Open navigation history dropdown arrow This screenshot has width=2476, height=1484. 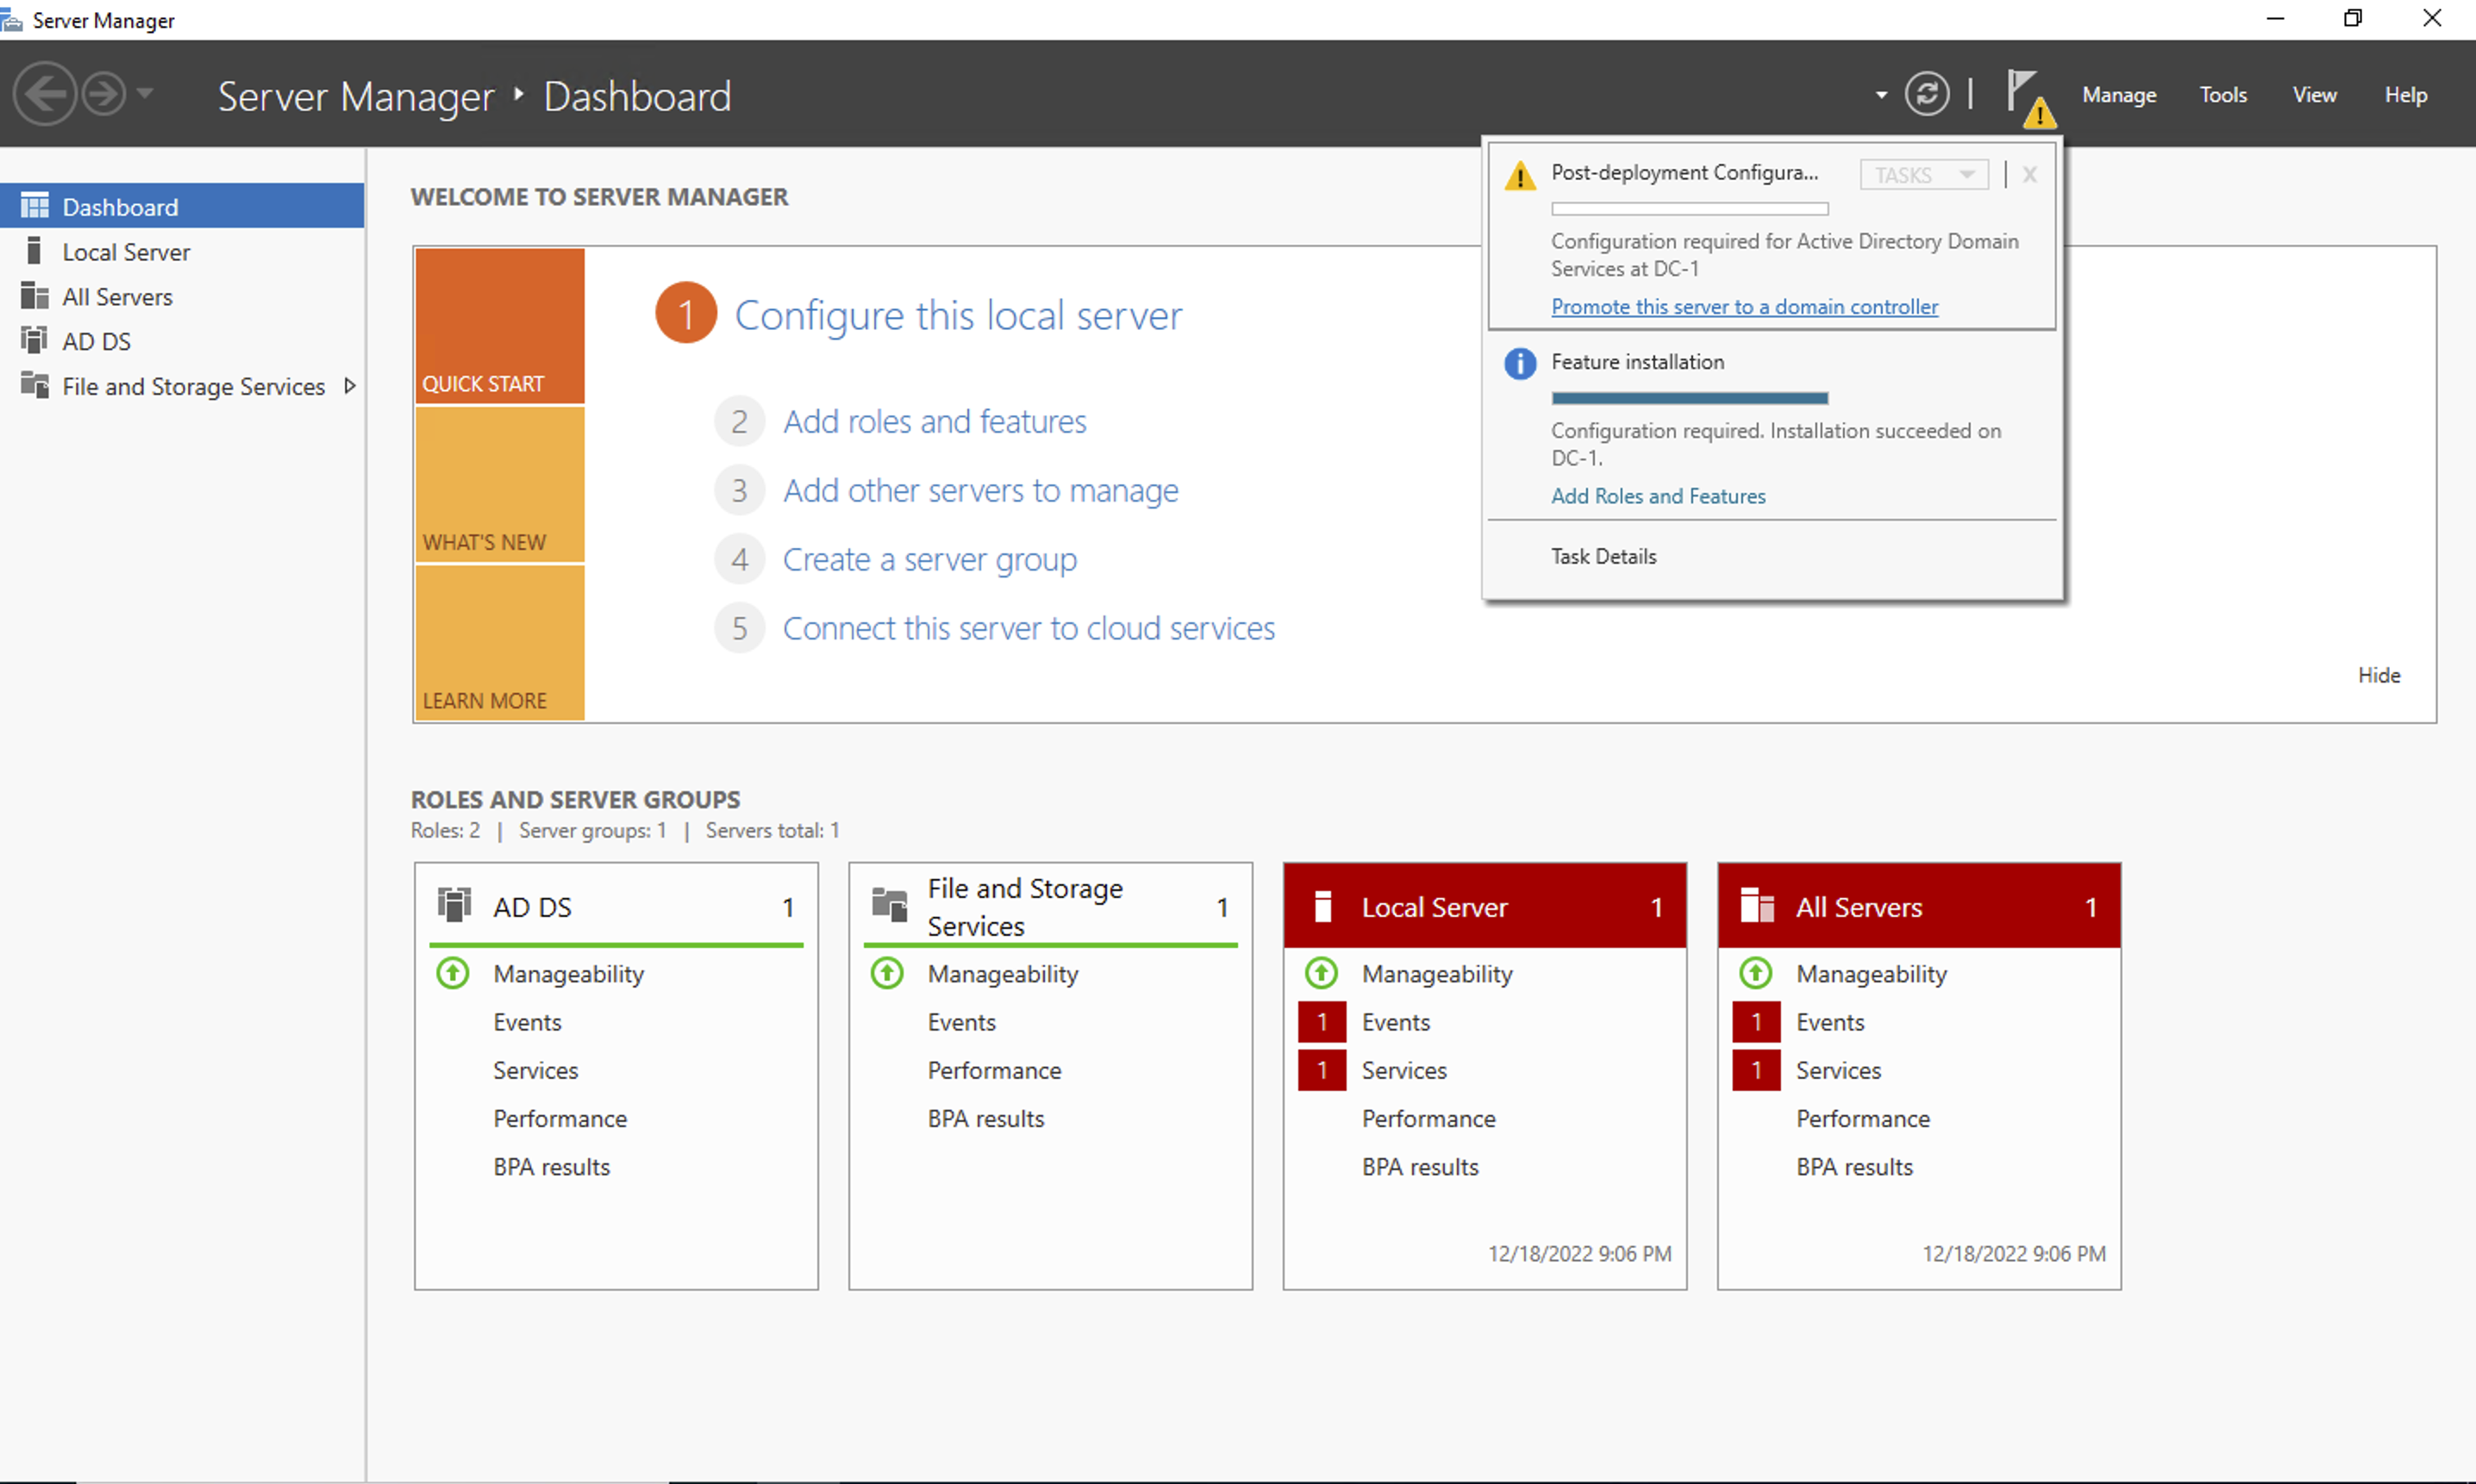(145, 94)
